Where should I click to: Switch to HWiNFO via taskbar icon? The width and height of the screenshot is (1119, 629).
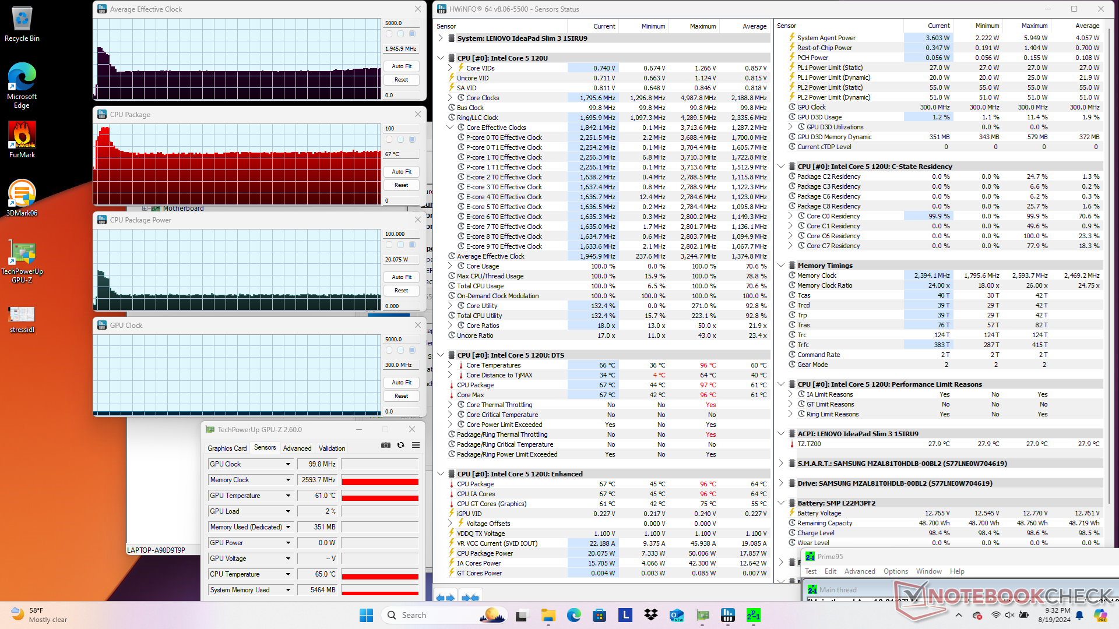click(x=728, y=615)
